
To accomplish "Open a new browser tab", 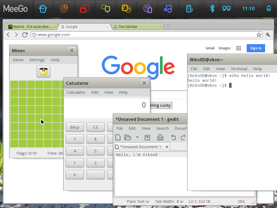I will [x=168, y=27].
